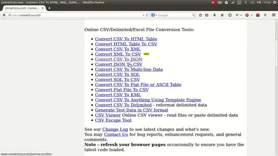
Task: Click the Google Drive tray icon
Action: point(226,3)
